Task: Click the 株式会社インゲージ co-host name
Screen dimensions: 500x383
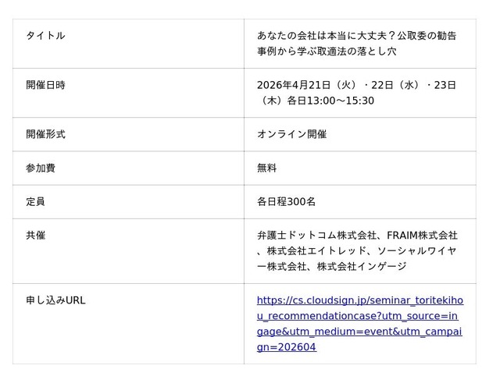Action: (362, 266)
